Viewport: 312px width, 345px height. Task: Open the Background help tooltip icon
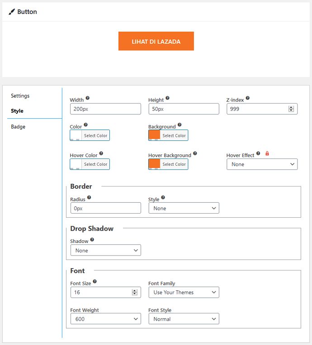(180, 125)
